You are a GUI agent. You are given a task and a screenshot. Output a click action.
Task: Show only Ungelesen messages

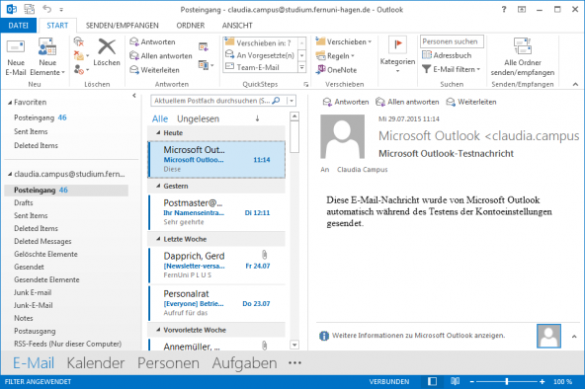(198, 118)
